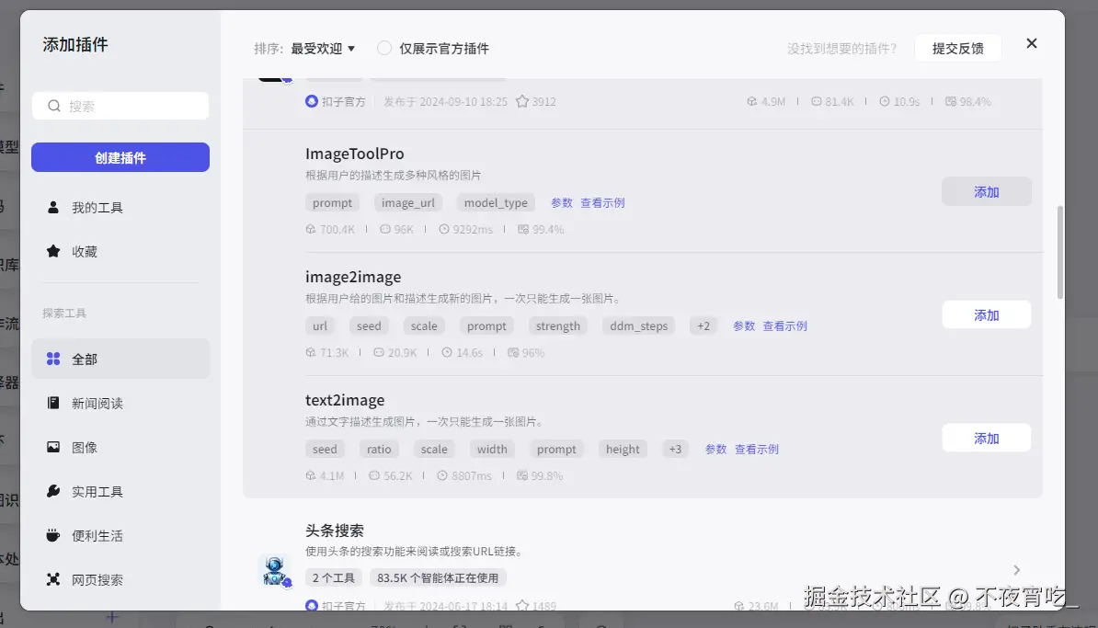The image size is (1098, 628).
Task: Add the text2image tool
Action: (986, 439)
